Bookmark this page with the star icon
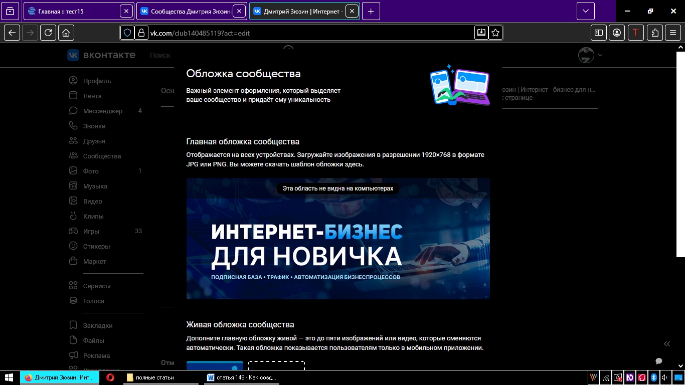 pos(495,33)
